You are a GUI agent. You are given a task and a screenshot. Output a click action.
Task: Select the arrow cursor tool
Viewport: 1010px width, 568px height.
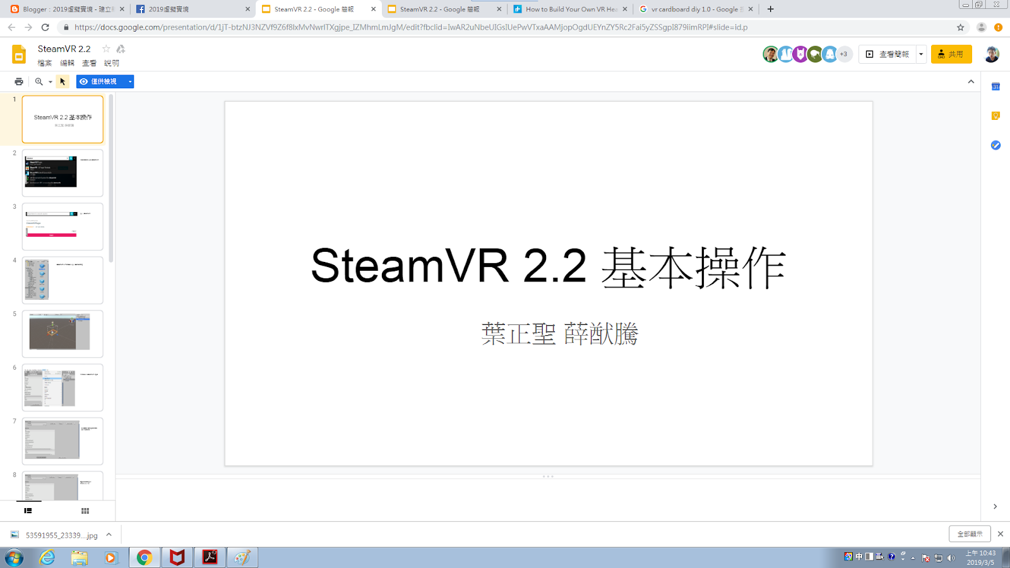(62, 81)
